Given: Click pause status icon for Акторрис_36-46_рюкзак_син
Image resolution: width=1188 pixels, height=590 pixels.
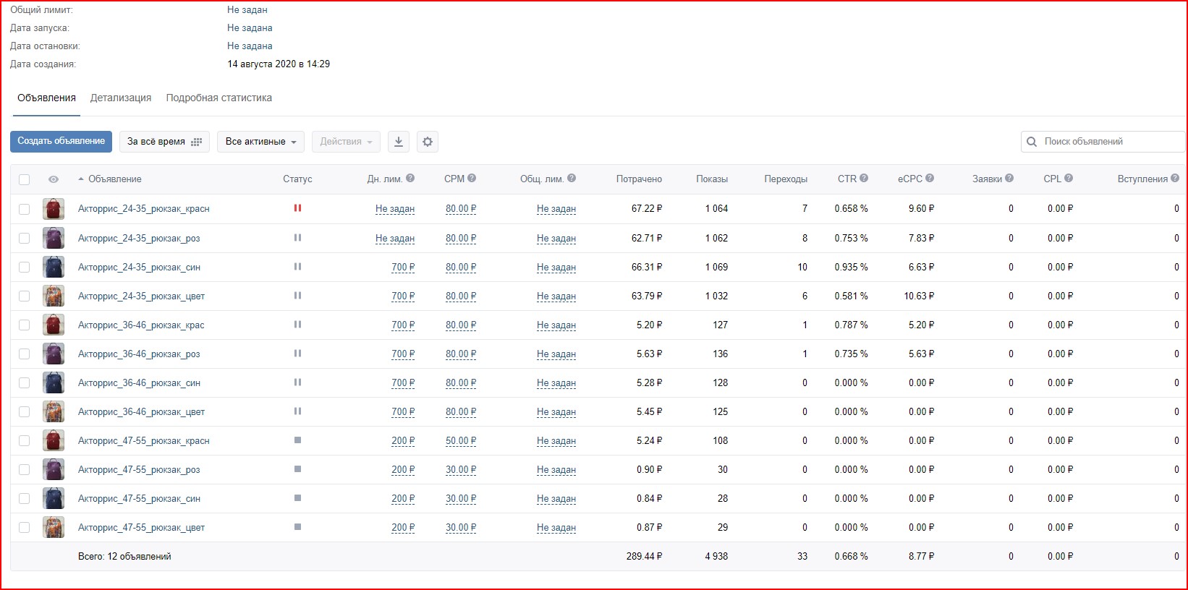Looking at the screenshot, I should click(x=297, y=382).
